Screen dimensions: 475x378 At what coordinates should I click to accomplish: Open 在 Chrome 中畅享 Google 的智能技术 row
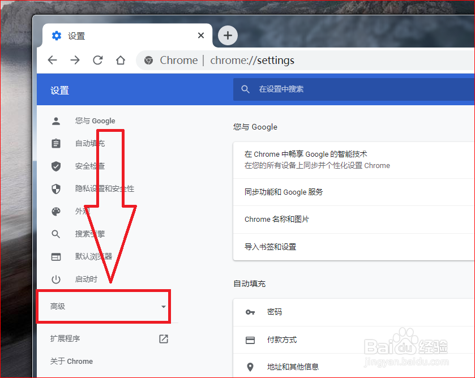(x=354, y=160)
